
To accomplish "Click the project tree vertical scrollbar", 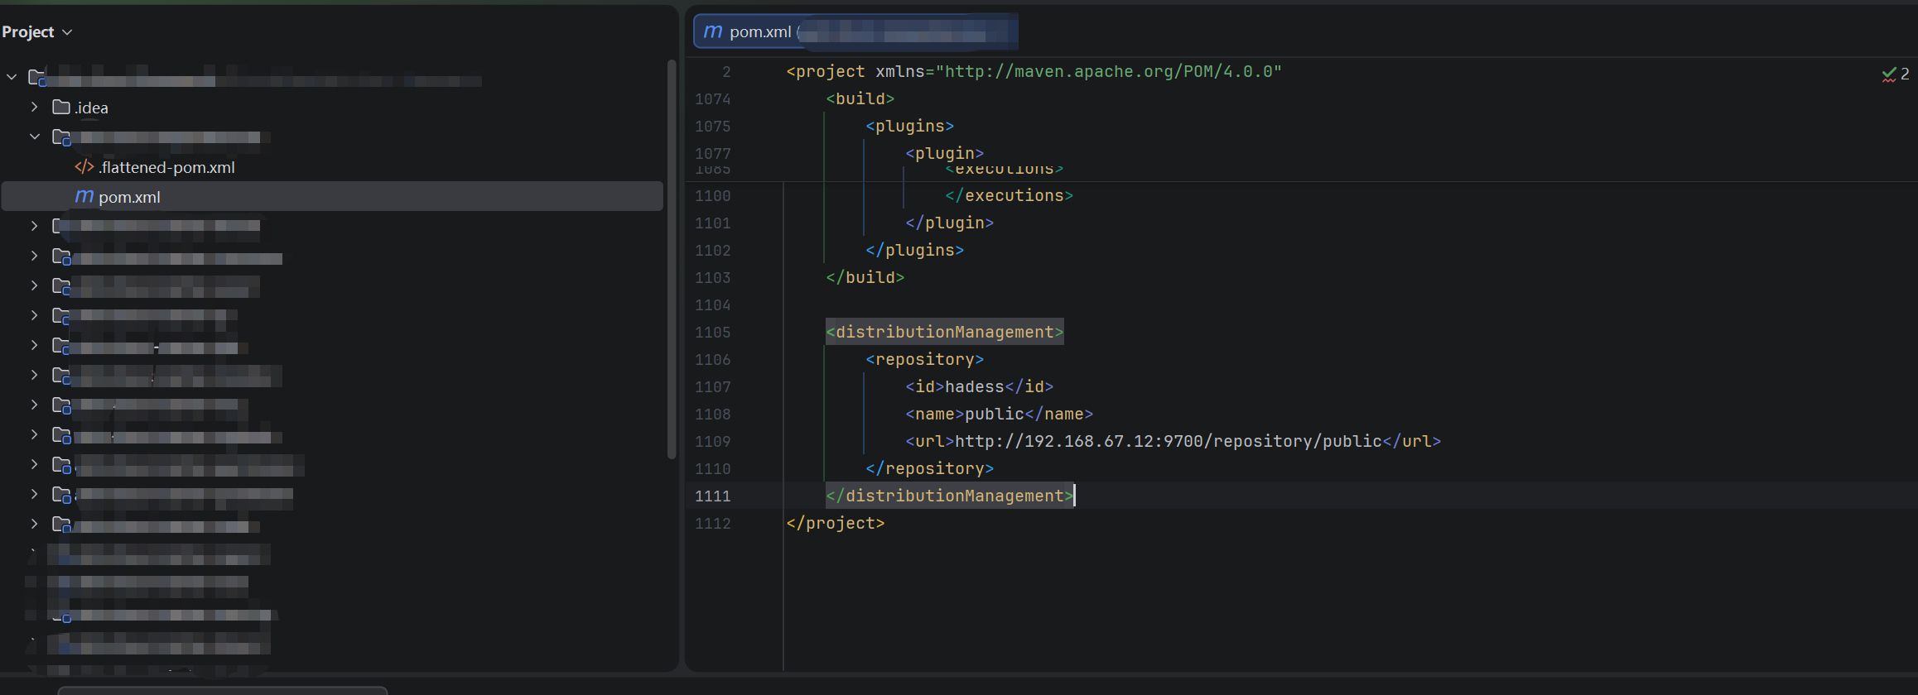I will (672, 258).
